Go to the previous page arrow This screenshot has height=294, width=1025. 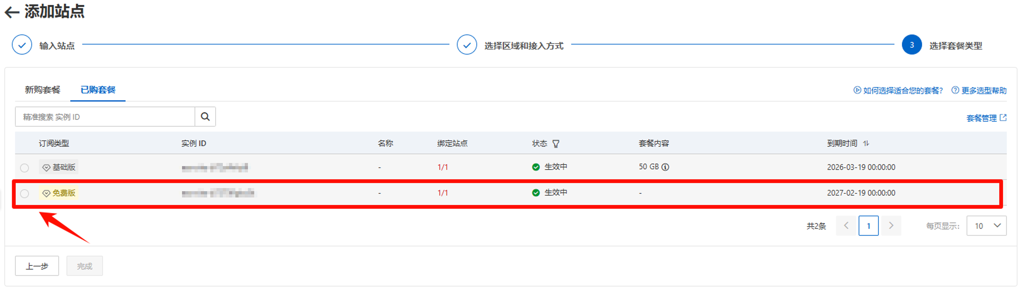pyautogui.click(x=846, y=226)
